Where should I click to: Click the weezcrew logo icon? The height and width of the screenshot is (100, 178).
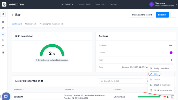pyautogui.click(x=4, y=4)
